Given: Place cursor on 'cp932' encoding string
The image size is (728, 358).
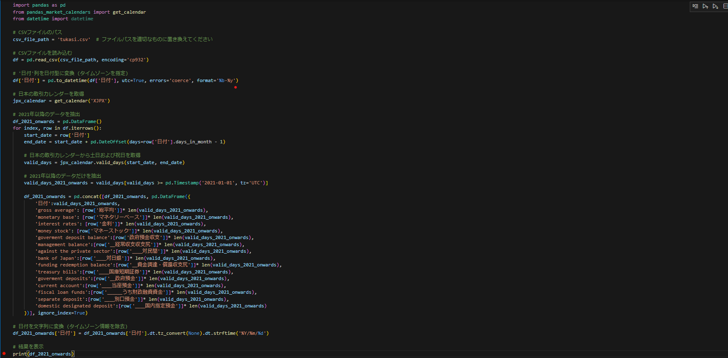Looking at the screenshot, I should click(136, 60).
